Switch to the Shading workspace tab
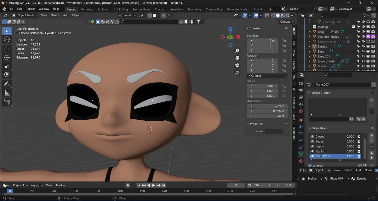The height and width of the screenshot is (201, 378). [160, 9]
